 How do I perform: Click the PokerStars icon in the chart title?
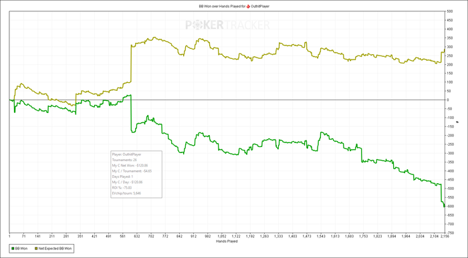(x=248, y=6)
